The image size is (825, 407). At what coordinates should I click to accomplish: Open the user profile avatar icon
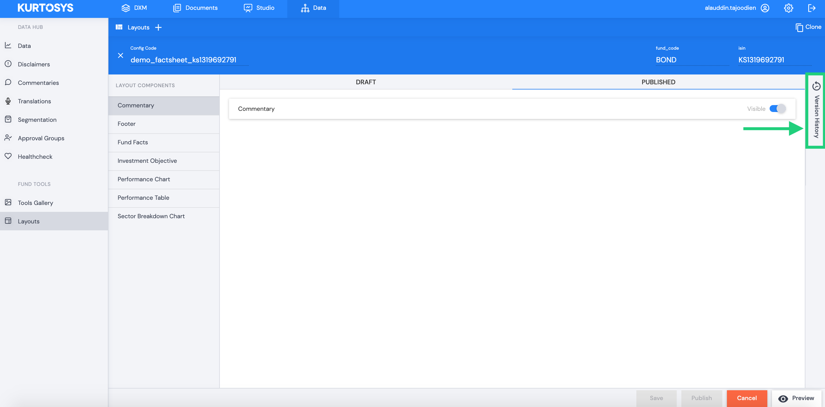[765, 8]
